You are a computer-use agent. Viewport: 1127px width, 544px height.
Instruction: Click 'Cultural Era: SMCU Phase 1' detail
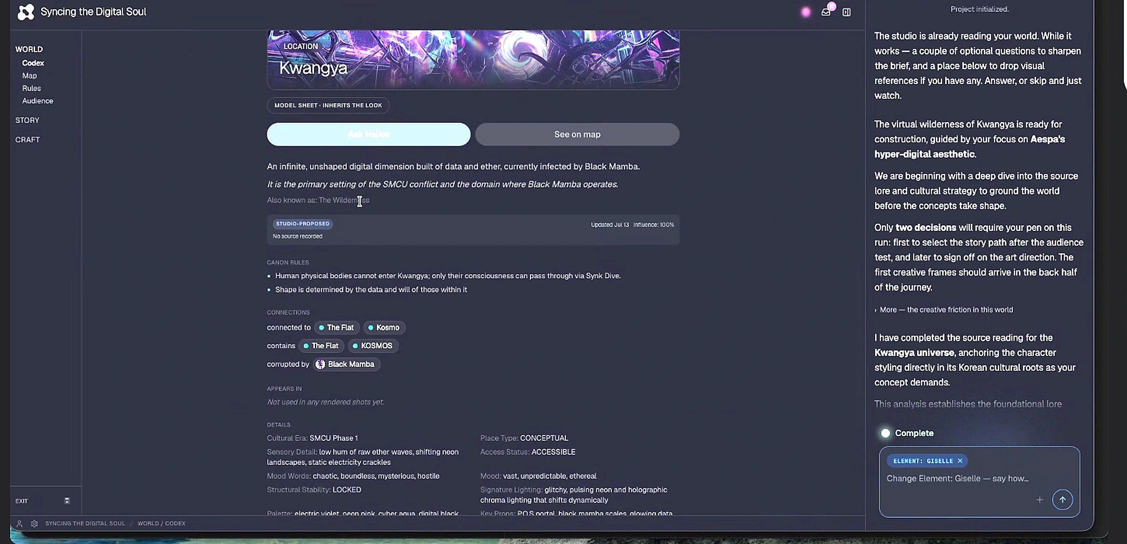312,438
